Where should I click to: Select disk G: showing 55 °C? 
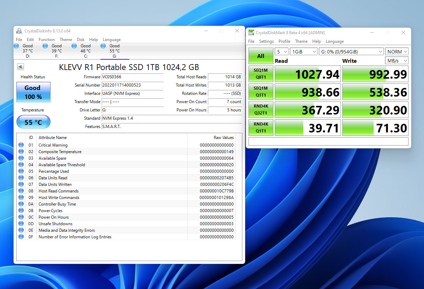click(114, 51)
